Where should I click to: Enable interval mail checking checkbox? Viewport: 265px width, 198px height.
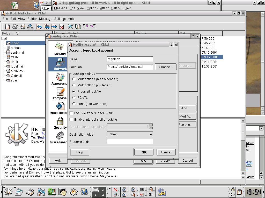(71, 120)
